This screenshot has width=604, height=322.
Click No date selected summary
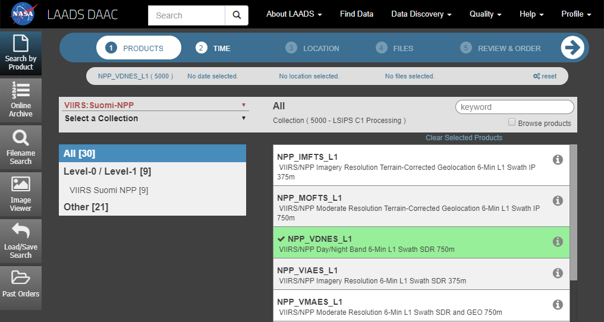tap(213, 76)
